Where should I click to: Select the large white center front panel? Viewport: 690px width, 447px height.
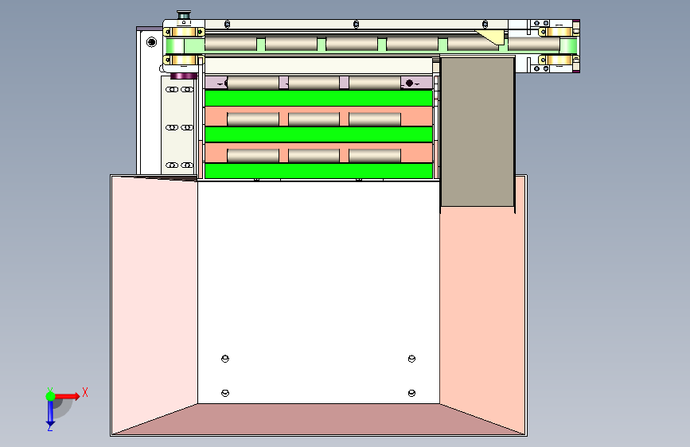(x=318, y=292)
